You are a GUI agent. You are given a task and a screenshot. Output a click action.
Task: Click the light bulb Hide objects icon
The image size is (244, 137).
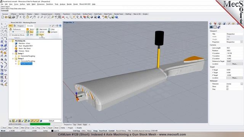(x=77, y=17)
